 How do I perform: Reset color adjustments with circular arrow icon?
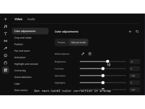point(137,32)
